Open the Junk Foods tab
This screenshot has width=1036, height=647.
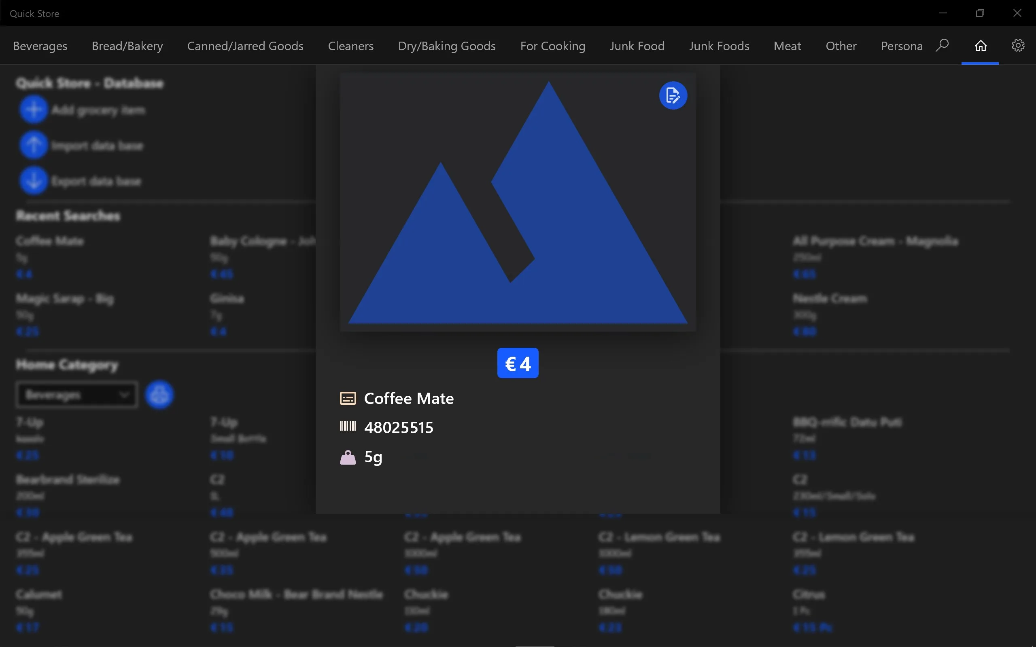[719, 46]
